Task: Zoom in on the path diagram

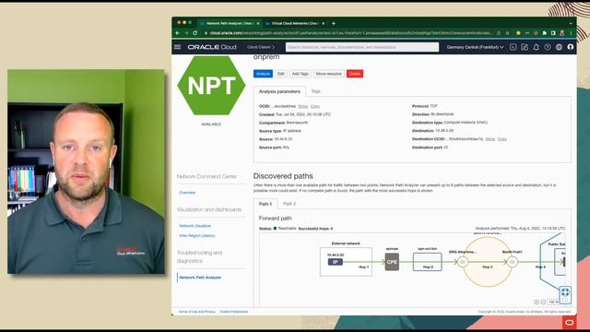Action: coord(537,302)
